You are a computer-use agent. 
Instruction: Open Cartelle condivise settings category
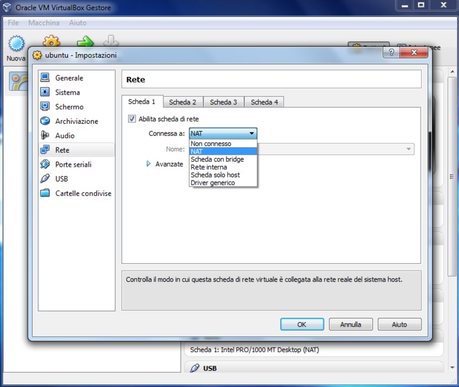pyautogui.click(x=76, y=193)
